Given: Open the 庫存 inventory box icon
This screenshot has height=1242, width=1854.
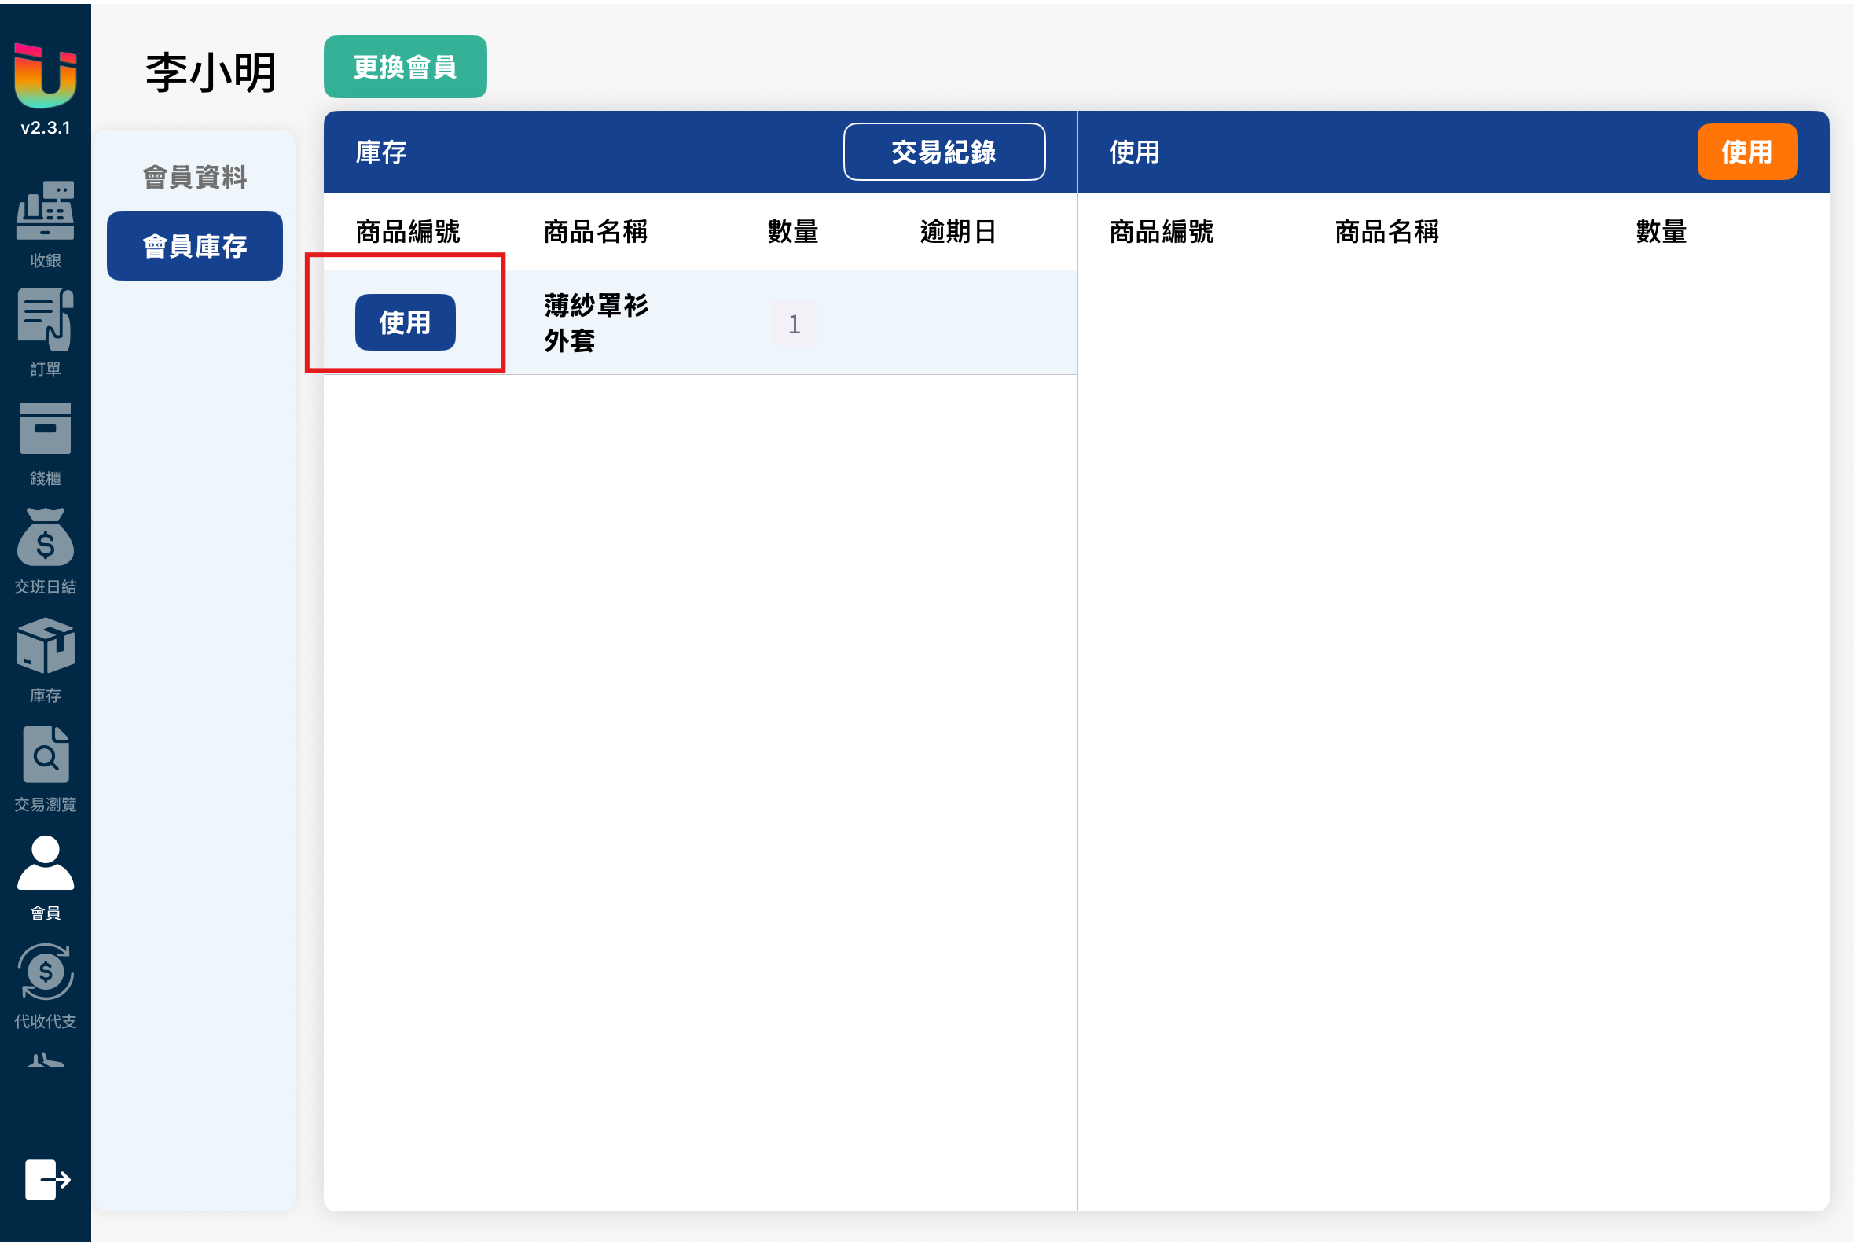Looking at the screenshot, I should tap(45, 645).
